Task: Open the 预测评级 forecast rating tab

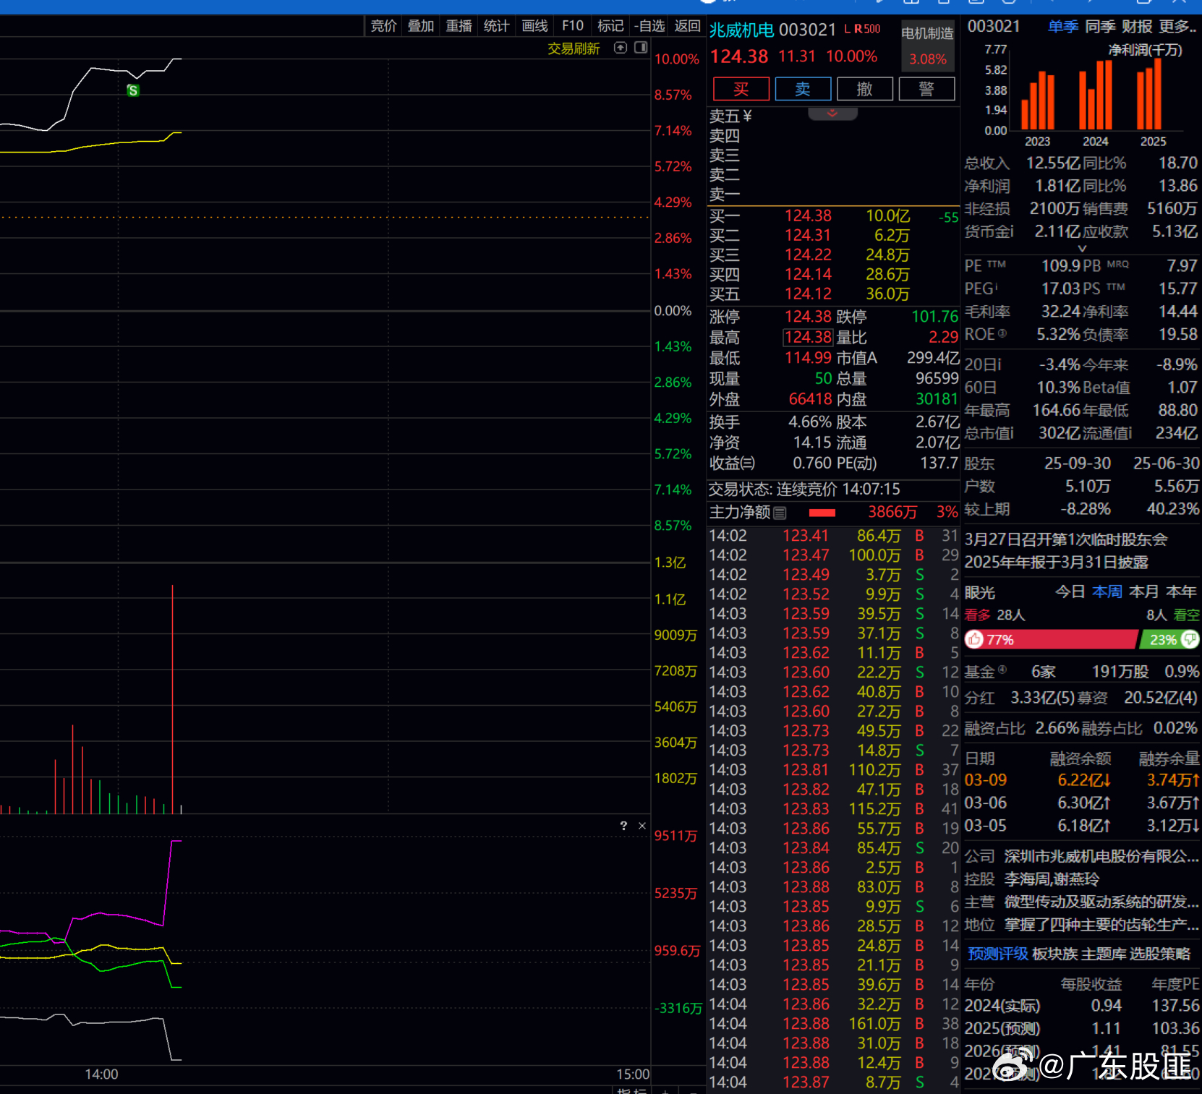Action: pos(998,954)
